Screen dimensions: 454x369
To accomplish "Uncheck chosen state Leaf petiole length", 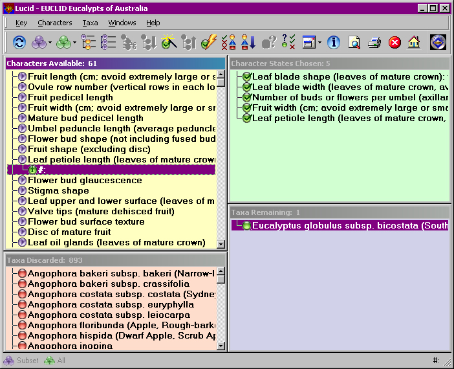I will [246, 118].
